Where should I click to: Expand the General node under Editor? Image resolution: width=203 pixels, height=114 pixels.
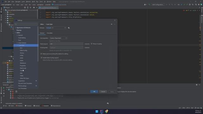tap(17, 35)
